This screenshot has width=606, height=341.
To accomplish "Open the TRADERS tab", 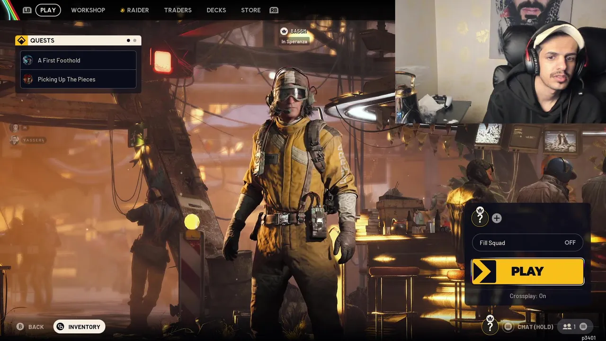I will point(178,10).
